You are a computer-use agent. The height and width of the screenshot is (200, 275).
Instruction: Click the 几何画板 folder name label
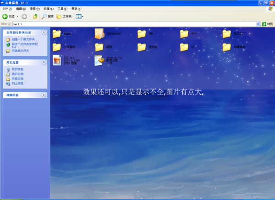[x=70, y=47]
